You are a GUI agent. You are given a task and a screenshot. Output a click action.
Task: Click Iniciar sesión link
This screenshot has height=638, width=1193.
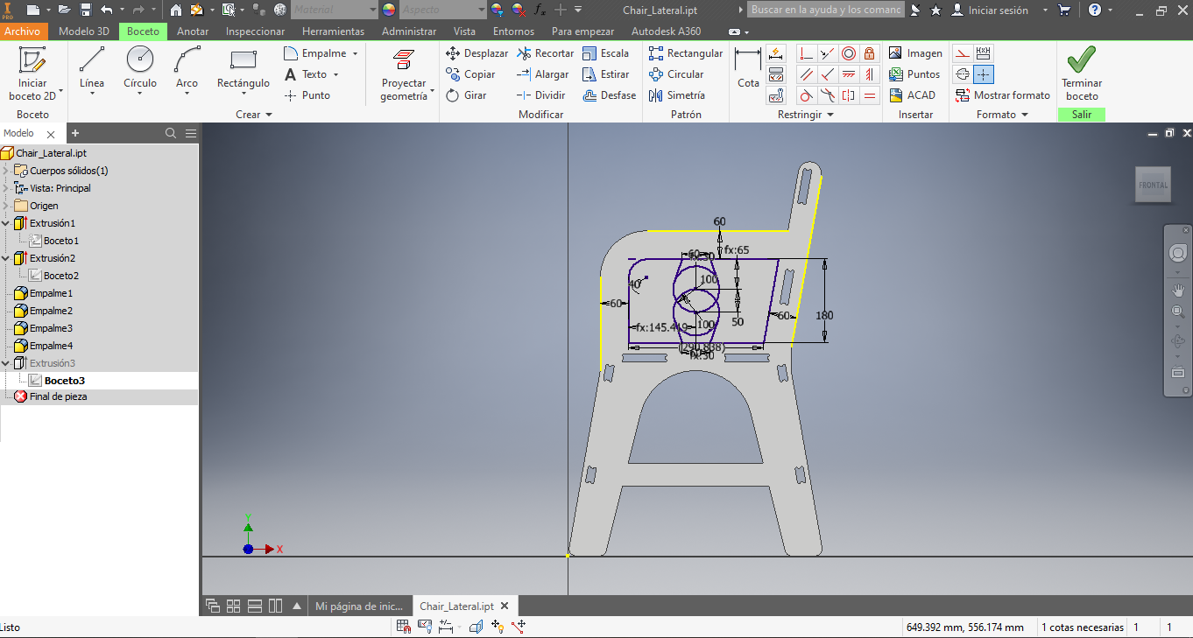pos(998,10)
